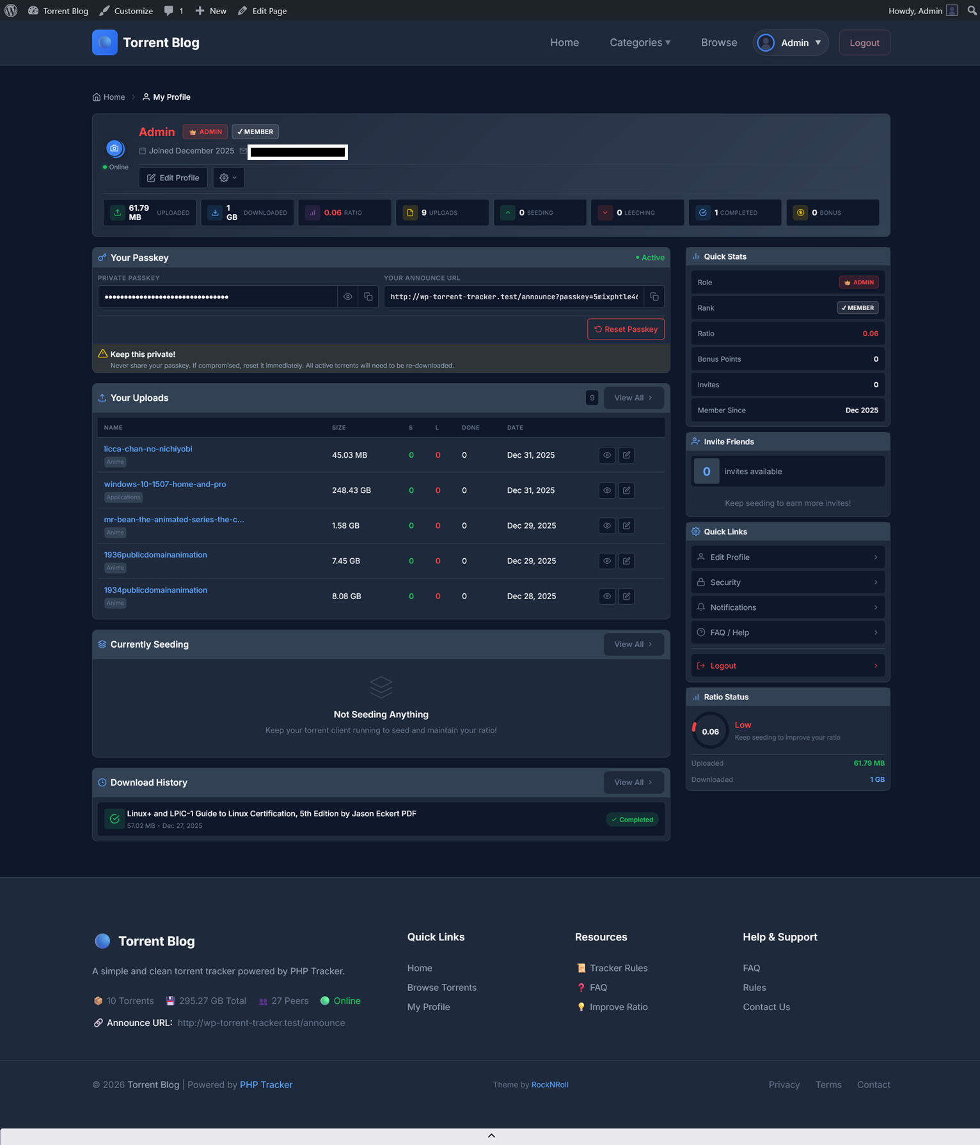Open the search icon in admin bar
The width and height of the screenshot is (980, 1145).
click(x=972, y=10)
